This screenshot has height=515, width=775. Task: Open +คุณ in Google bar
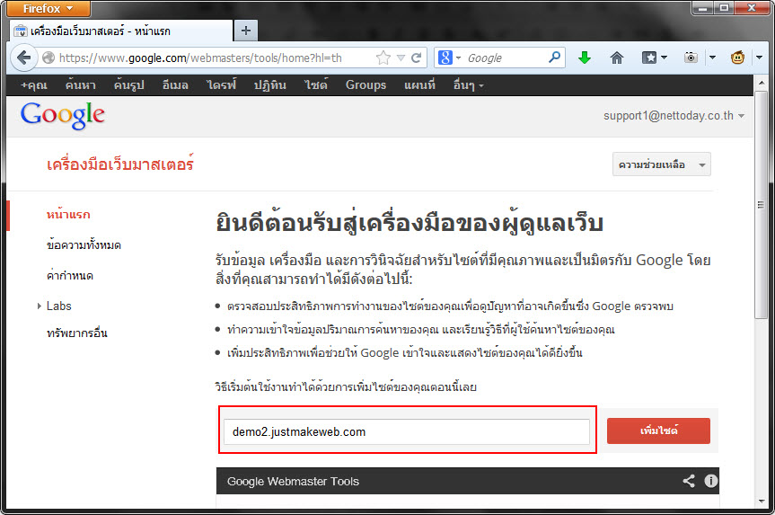click(33, 85)
